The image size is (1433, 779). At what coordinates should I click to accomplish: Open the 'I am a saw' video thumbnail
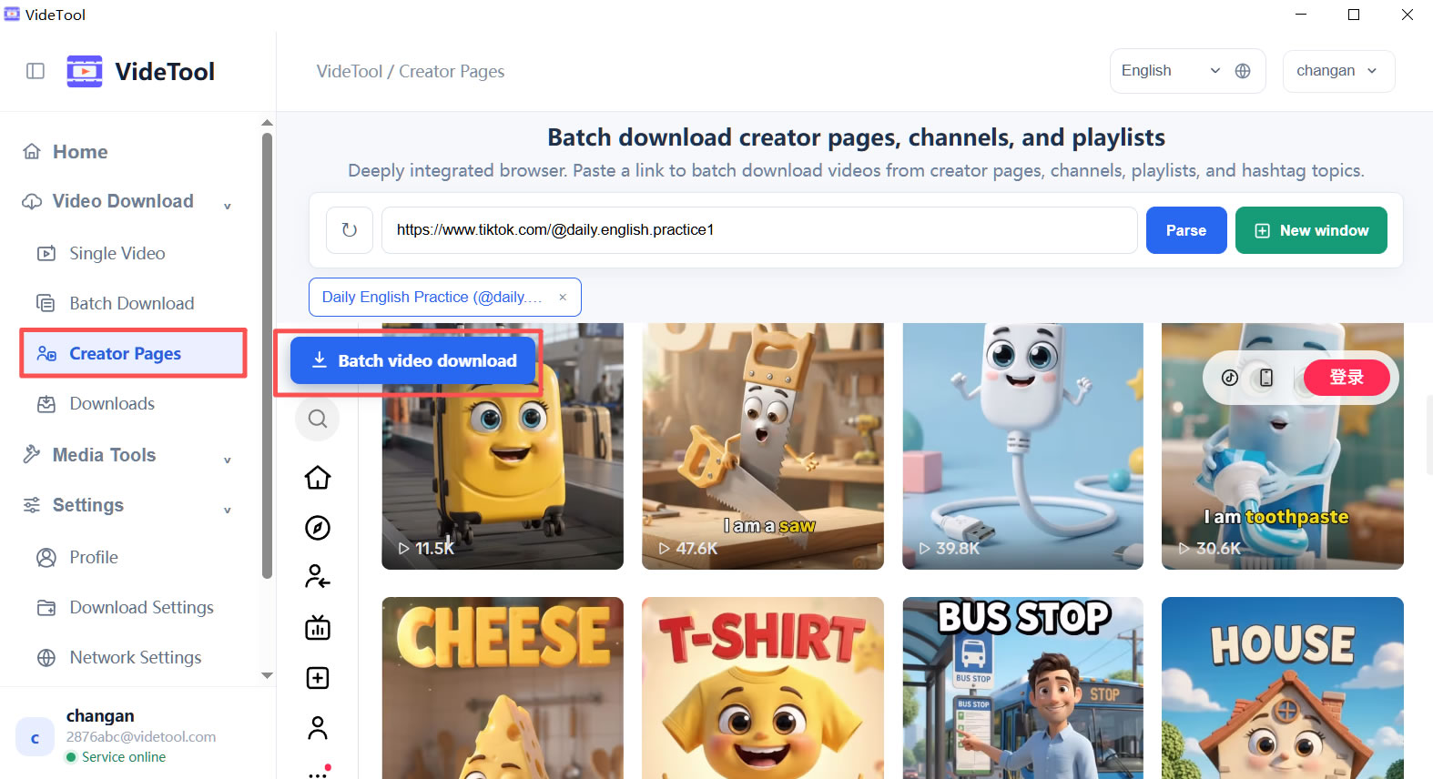click(763, 446)
